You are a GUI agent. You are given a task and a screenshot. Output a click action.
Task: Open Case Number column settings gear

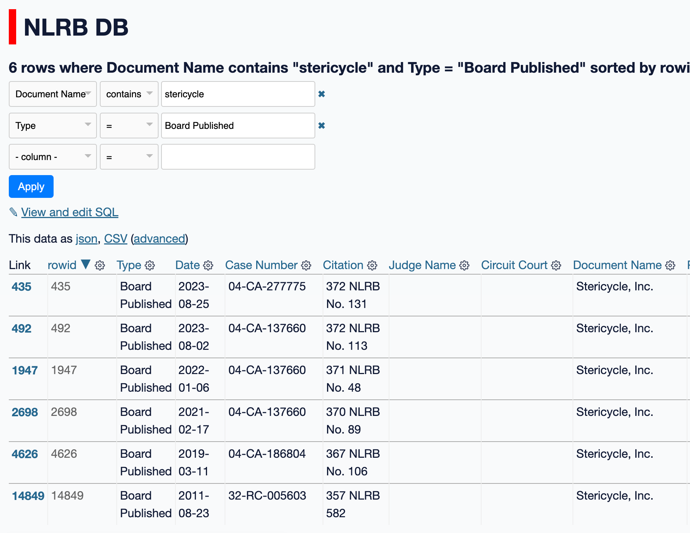click(306, 265)
